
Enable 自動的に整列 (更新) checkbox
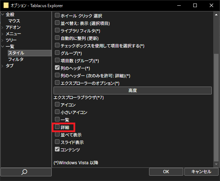coord(57,38)
